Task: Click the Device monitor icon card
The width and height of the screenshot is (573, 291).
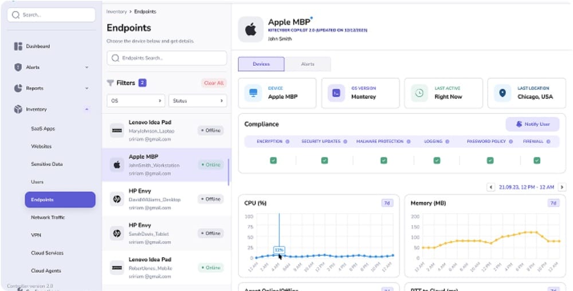Action: pyautogui.click(x=253, y=93)
